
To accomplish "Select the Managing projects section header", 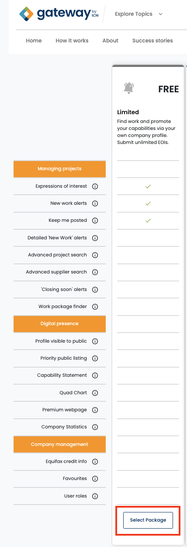I will [x=59, y=169].
